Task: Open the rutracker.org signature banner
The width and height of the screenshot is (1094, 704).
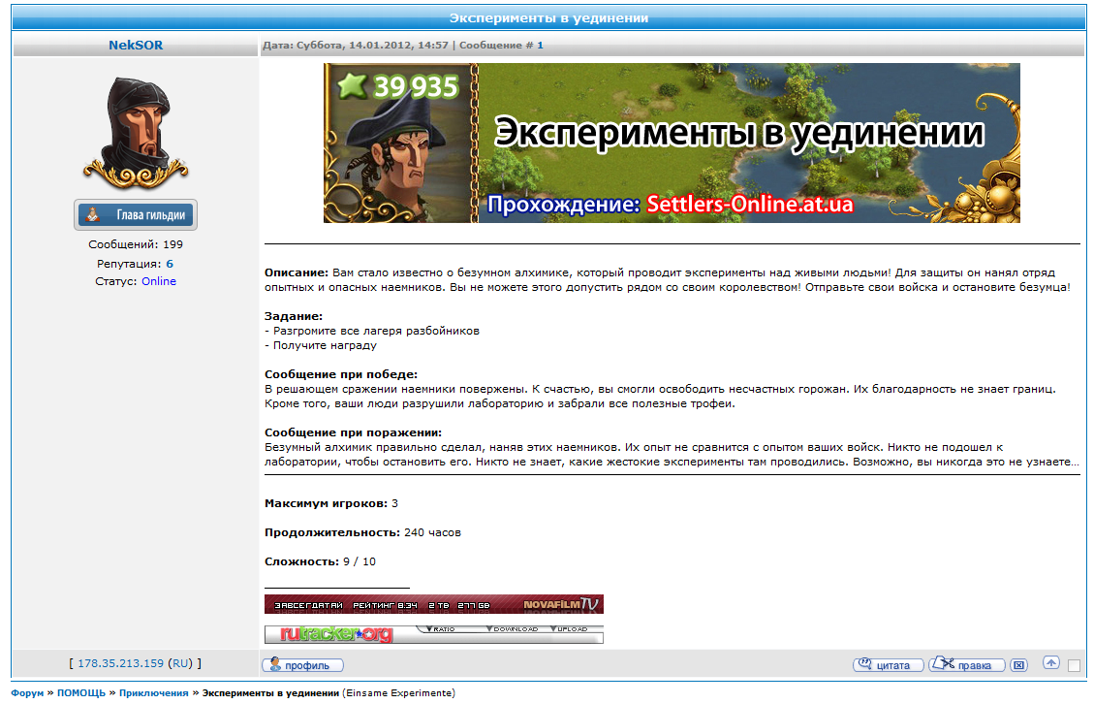Action: pos(434,634)
